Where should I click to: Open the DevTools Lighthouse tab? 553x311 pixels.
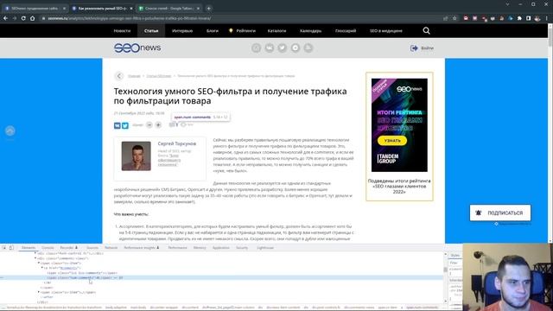click(265, 248)
